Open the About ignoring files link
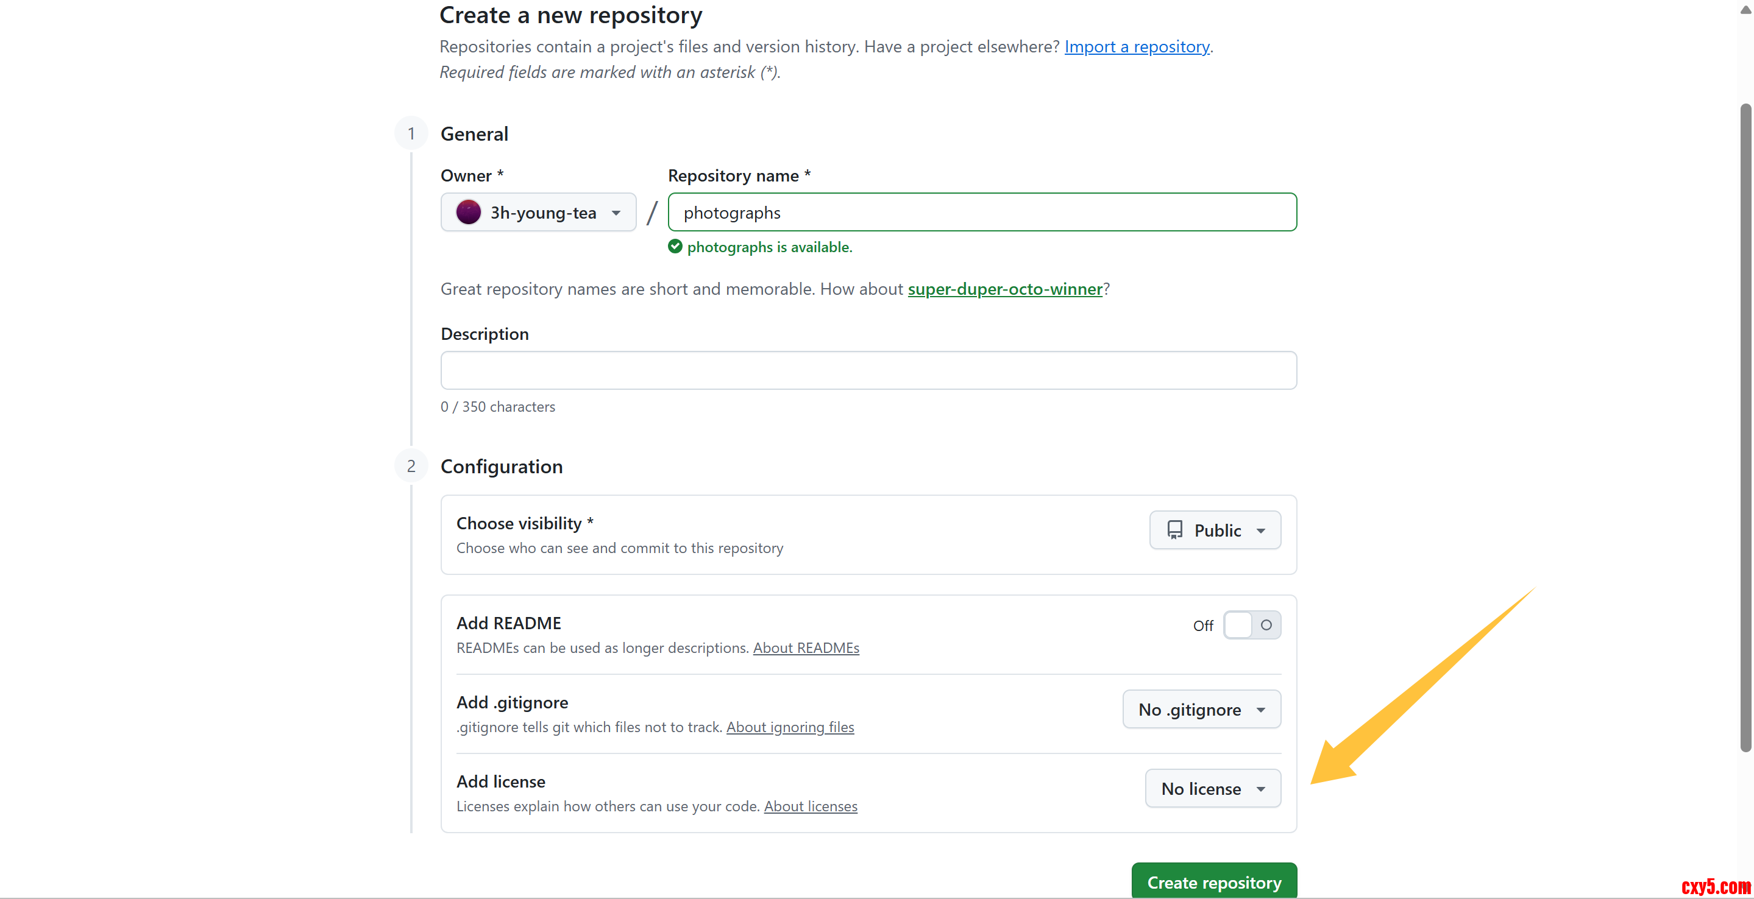Image resolution: width=1754 pixels, height=899 pixels. pos(790,727)
